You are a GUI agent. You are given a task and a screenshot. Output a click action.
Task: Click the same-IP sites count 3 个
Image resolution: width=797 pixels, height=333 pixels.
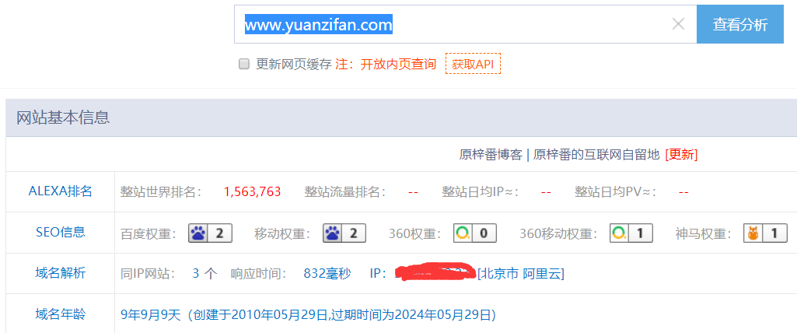click(204, 274)
